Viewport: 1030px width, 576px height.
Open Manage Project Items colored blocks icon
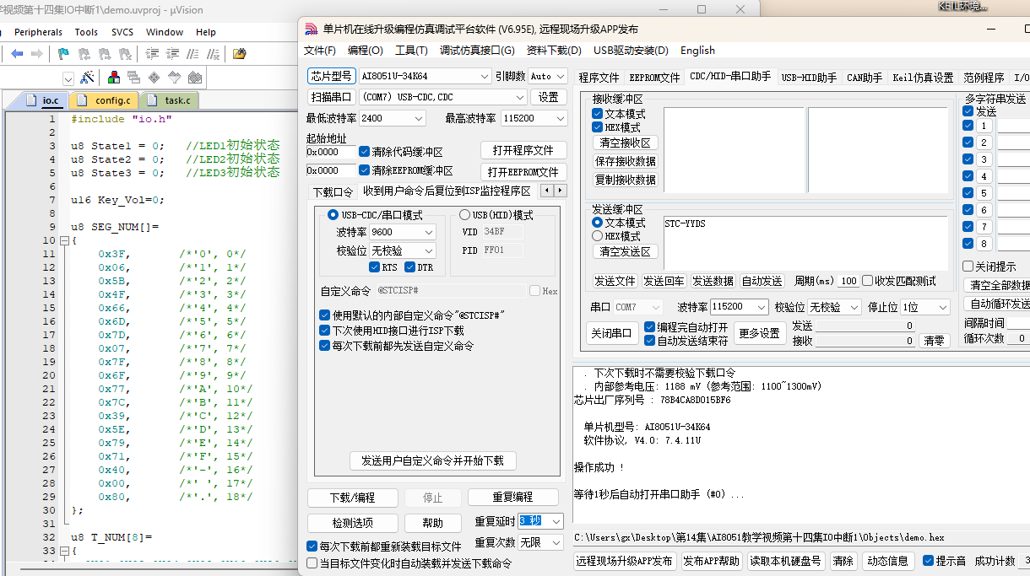pyautogui.click(x=113, y=78)
